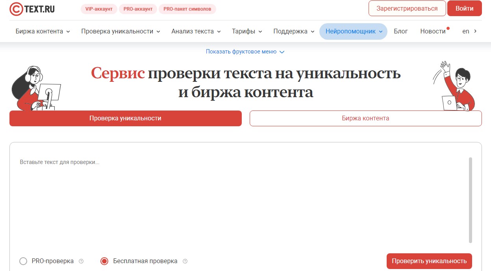
Task: Switch language to en
Action: pyautogui.click(x=466, y=31)
